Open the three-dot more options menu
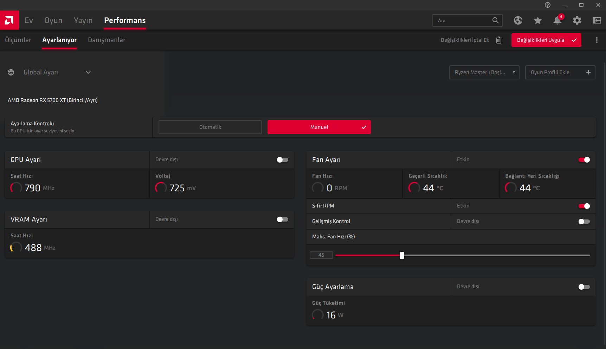The width and height of the screenshot is (606, 349). (x=597, y=40)
